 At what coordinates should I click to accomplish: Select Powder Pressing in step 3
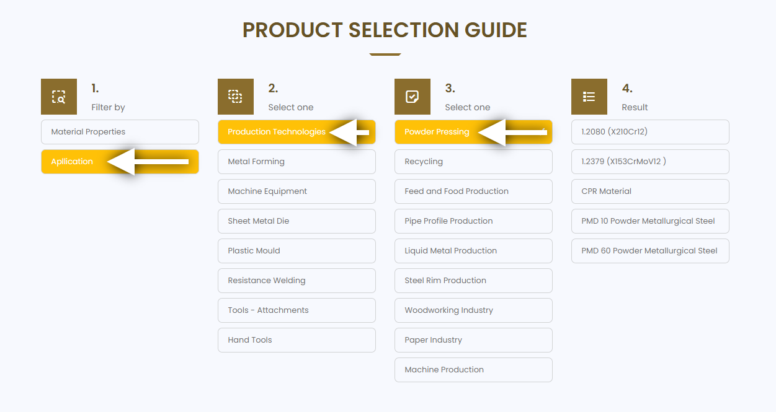pyautogui.click(x=473, y=132)
